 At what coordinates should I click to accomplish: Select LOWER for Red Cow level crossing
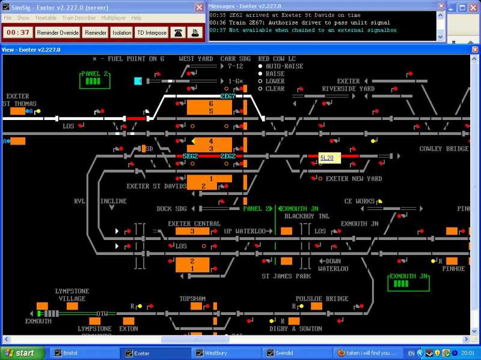coord(260,81)
